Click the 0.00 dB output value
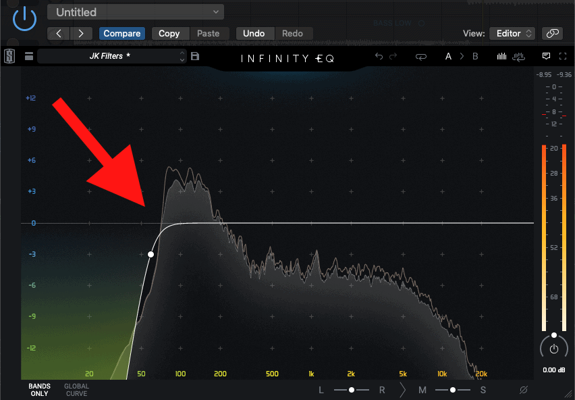 (x=554, y=370)
